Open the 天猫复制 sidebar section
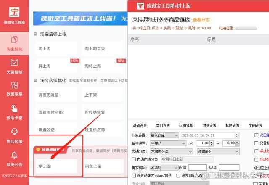 coord(14,66)
